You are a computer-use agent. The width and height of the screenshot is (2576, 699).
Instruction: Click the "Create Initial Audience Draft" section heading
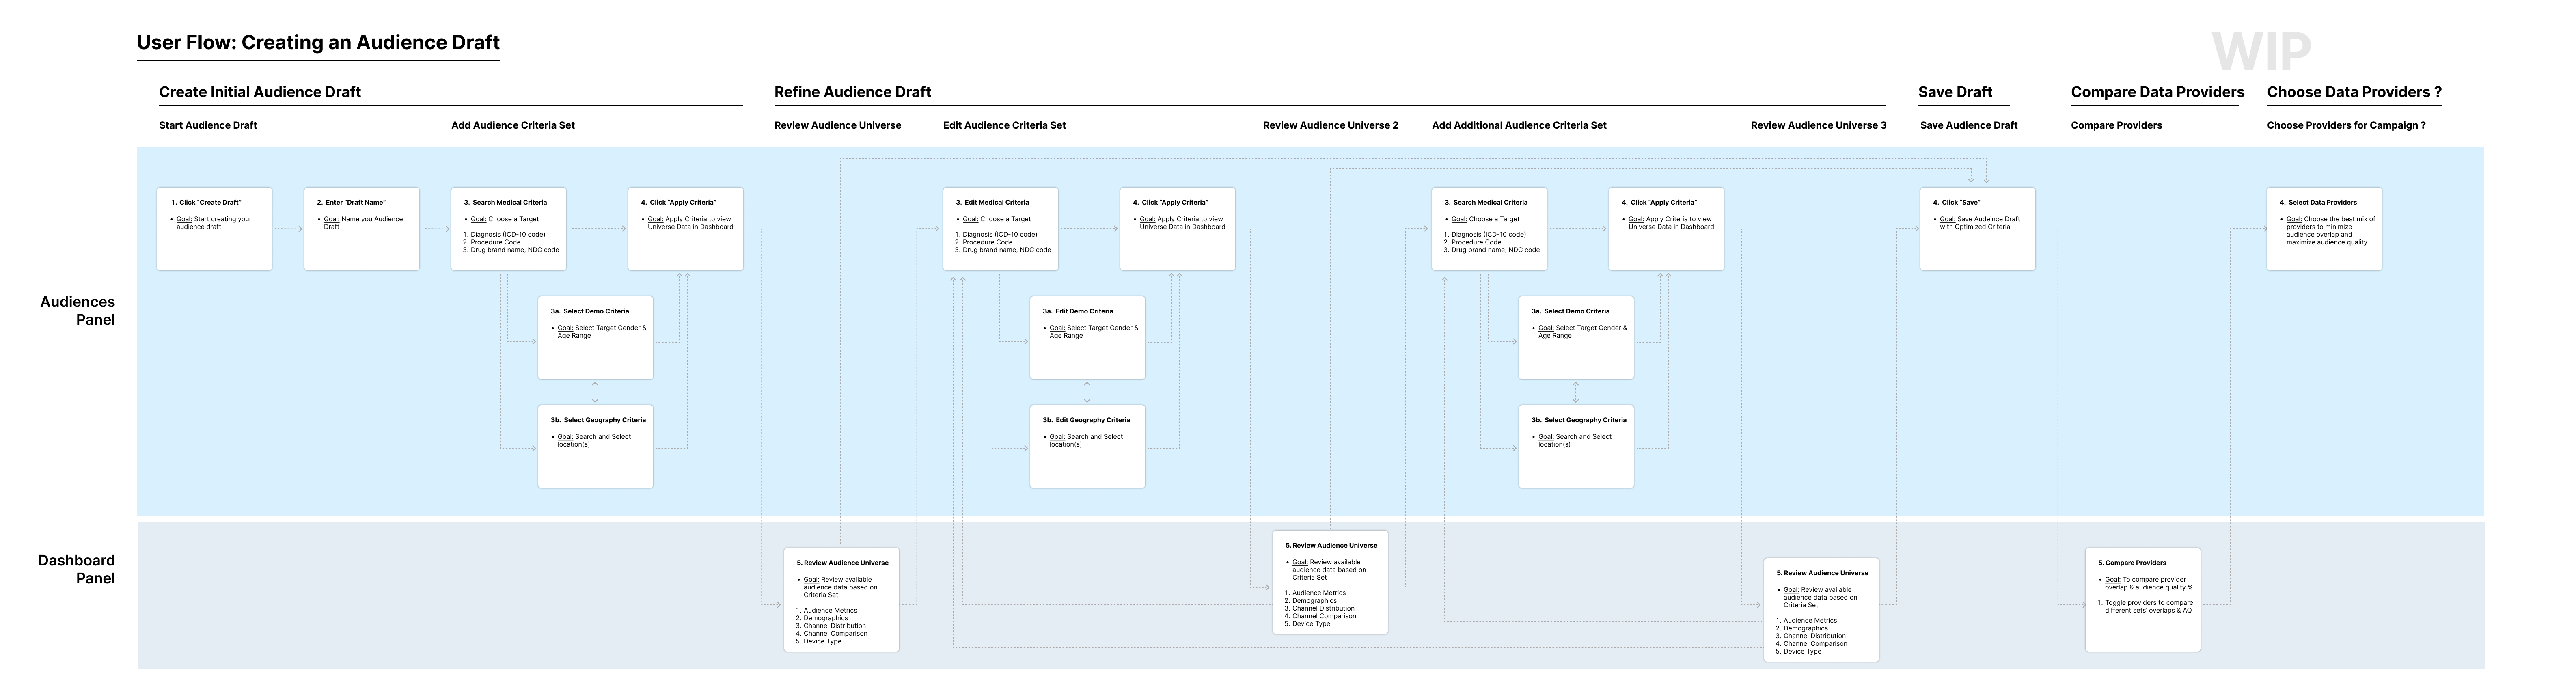(260, 92)
